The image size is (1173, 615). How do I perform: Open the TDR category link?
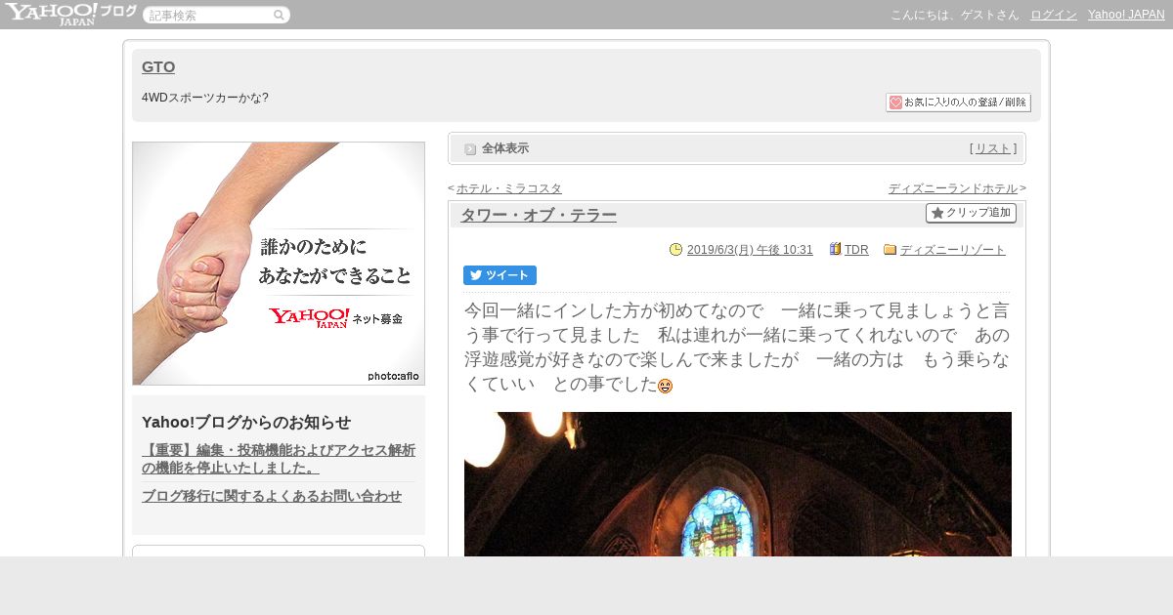coord(856,250)
